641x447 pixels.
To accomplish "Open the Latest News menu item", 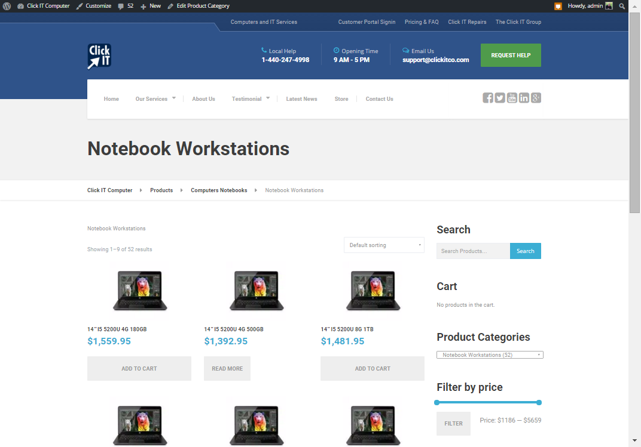I will coord(302,99).
